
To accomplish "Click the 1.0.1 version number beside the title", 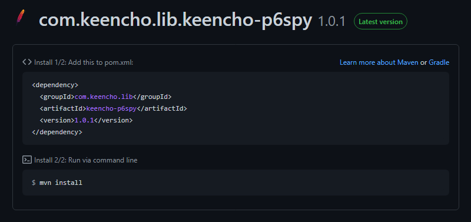I will 331,22.
